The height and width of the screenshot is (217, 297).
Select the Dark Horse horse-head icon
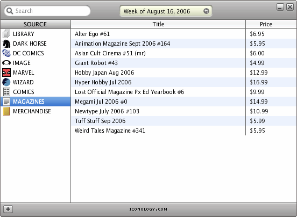6,44
